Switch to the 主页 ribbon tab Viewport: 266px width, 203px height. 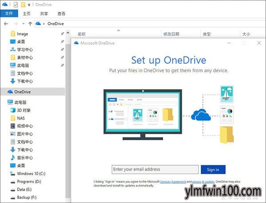click(27, 14)
